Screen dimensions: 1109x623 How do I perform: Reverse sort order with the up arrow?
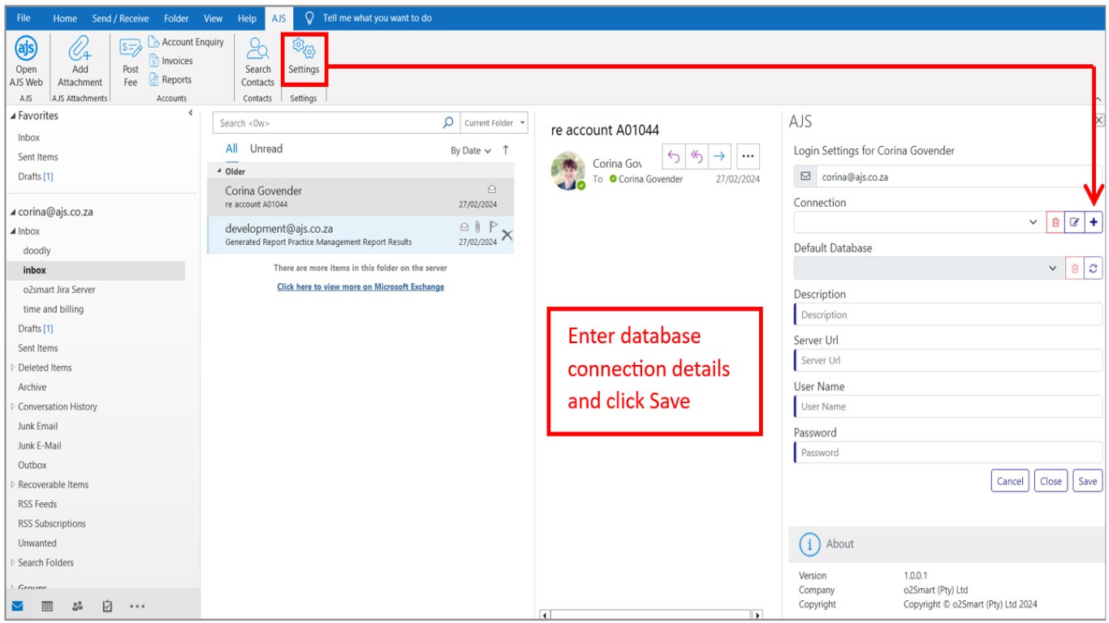(x=506, y=150)
